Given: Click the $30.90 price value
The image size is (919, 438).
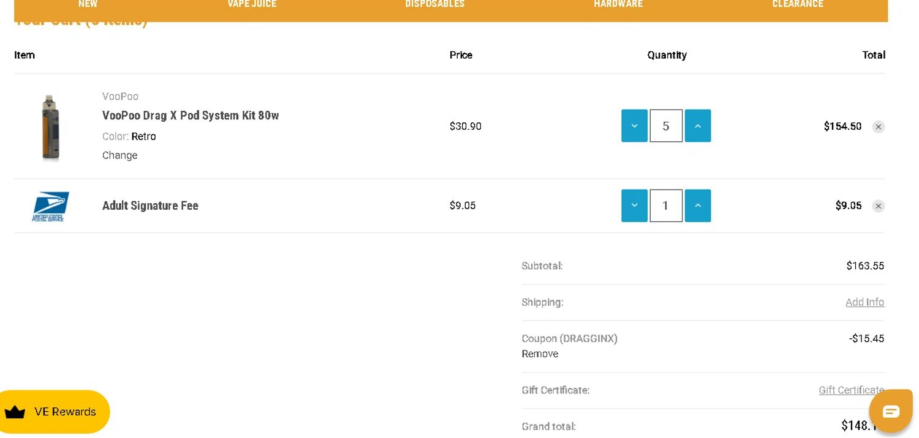Looking at the screenshot, I should coord(466,127).
